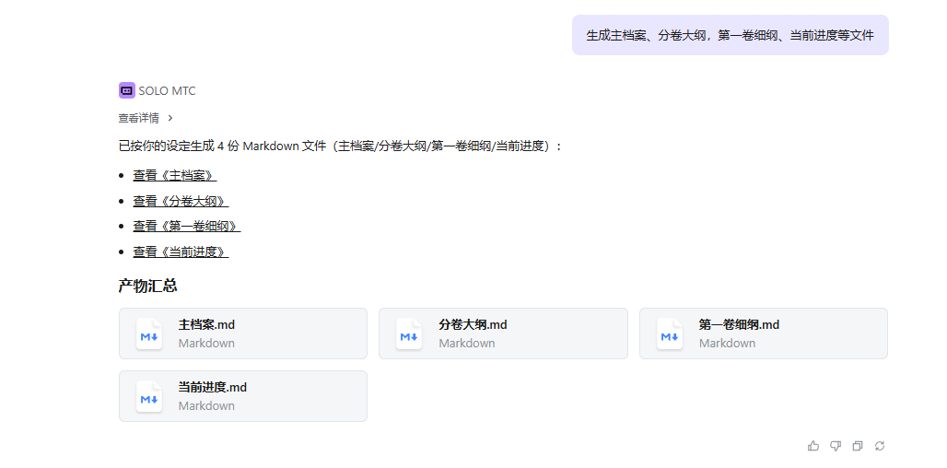Click the thumbs up icon

click(x=813, y=446)
